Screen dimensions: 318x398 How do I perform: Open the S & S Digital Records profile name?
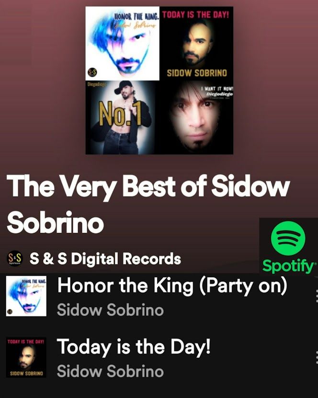click(x=105, y=258)
